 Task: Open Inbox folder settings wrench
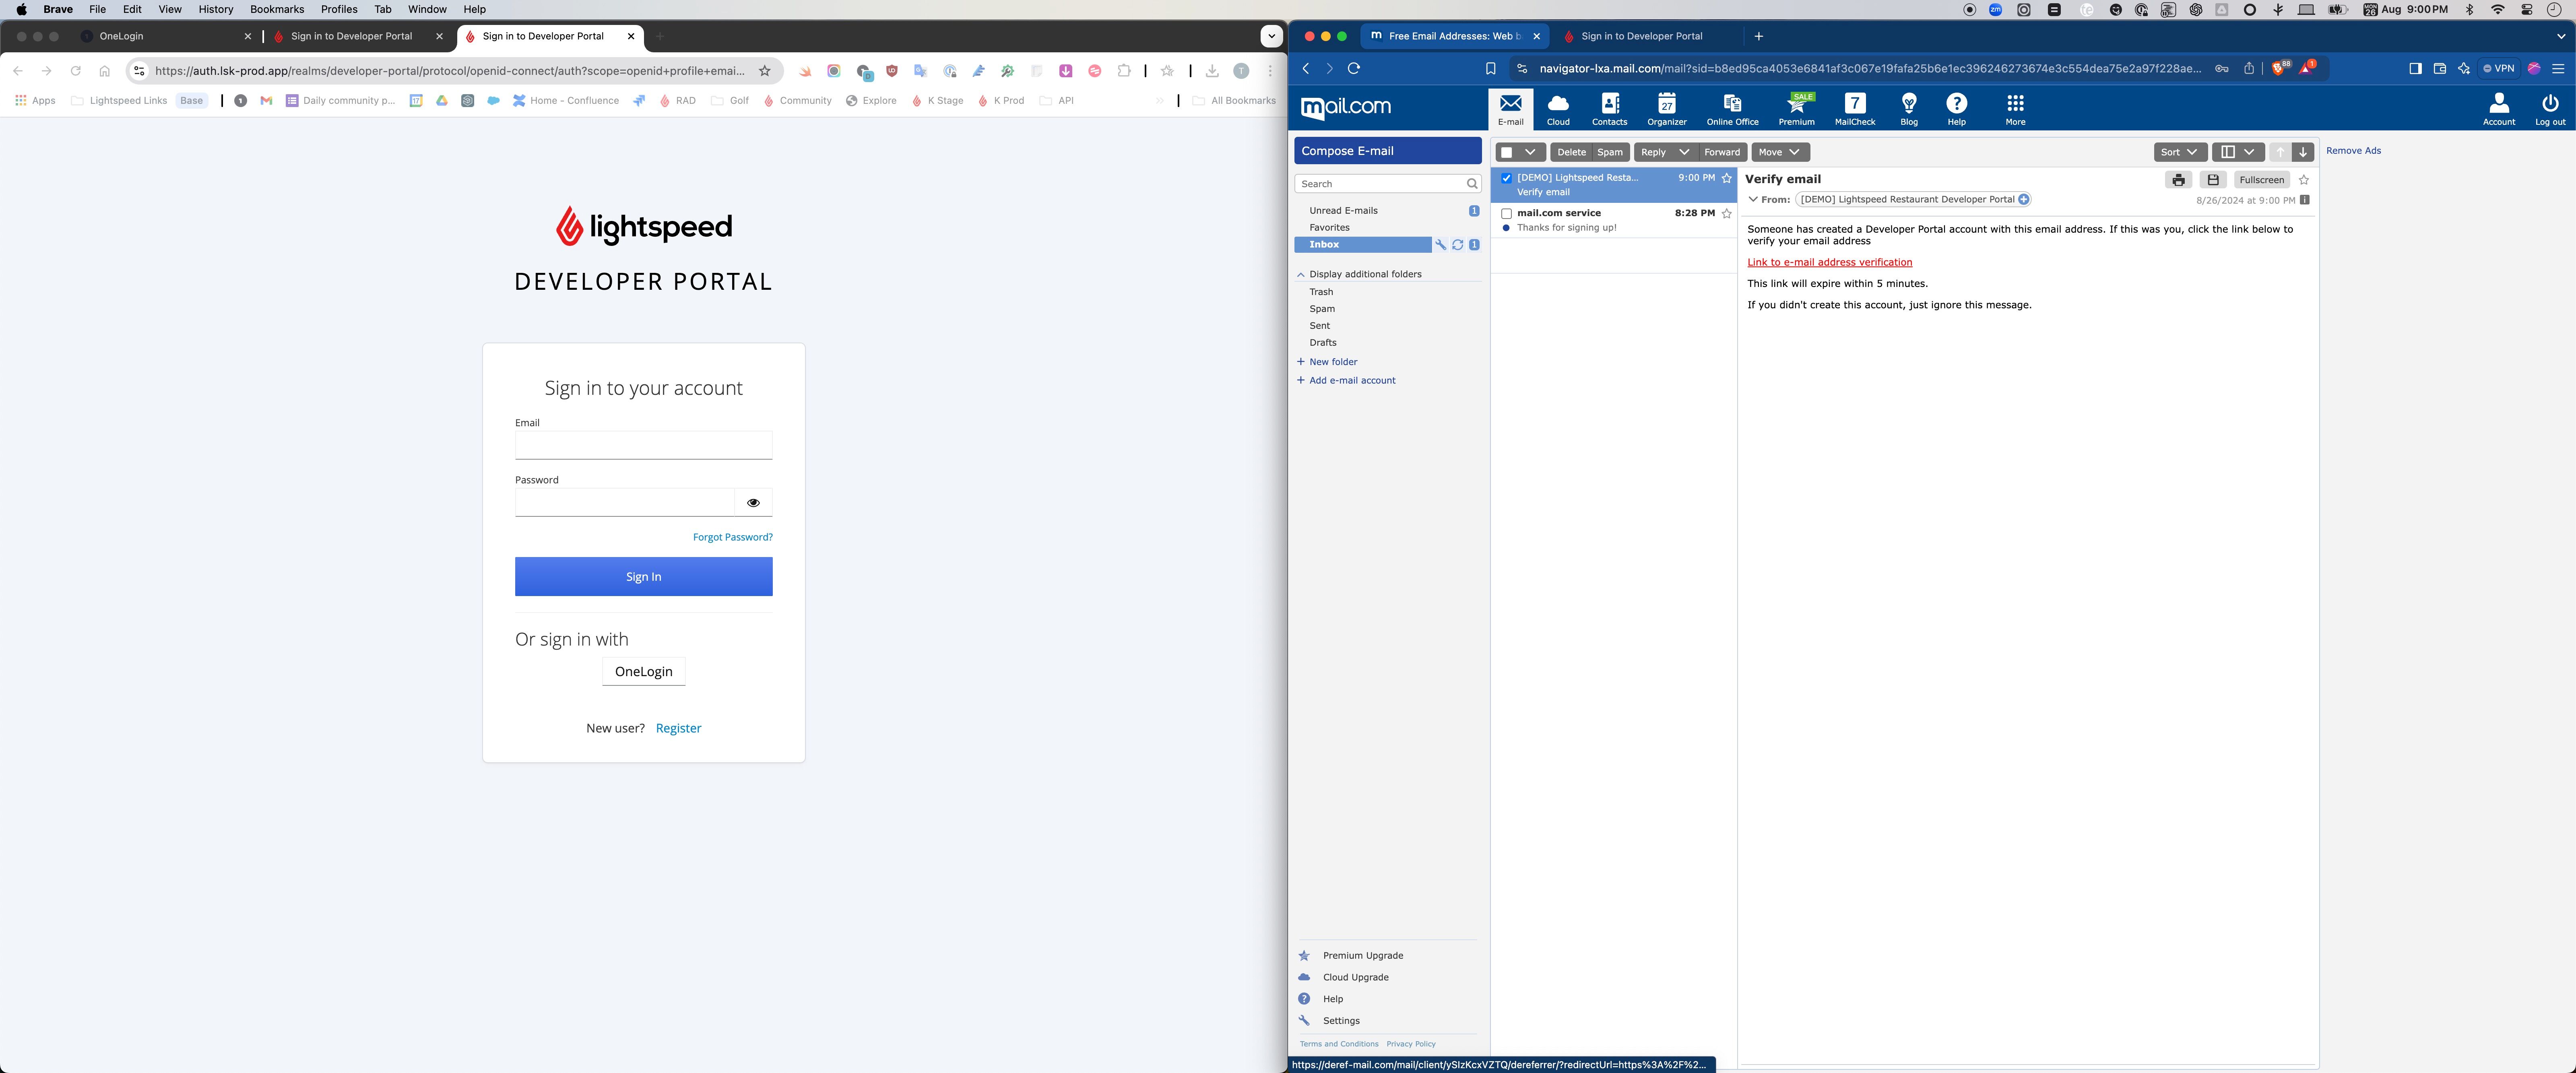point(1441,245)
